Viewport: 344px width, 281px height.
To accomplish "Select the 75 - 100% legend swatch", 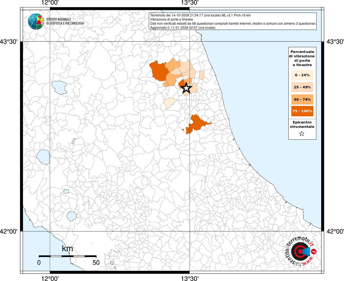I will pyautogui.click(x=302, y=111).
